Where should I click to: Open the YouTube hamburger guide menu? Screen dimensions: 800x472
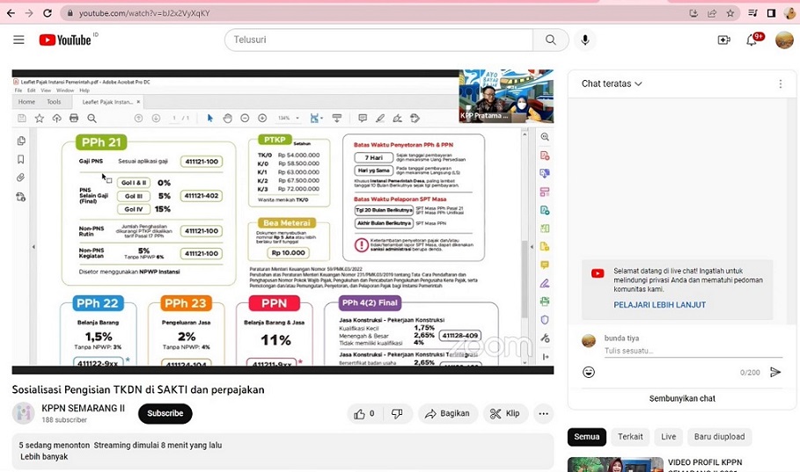18,40
